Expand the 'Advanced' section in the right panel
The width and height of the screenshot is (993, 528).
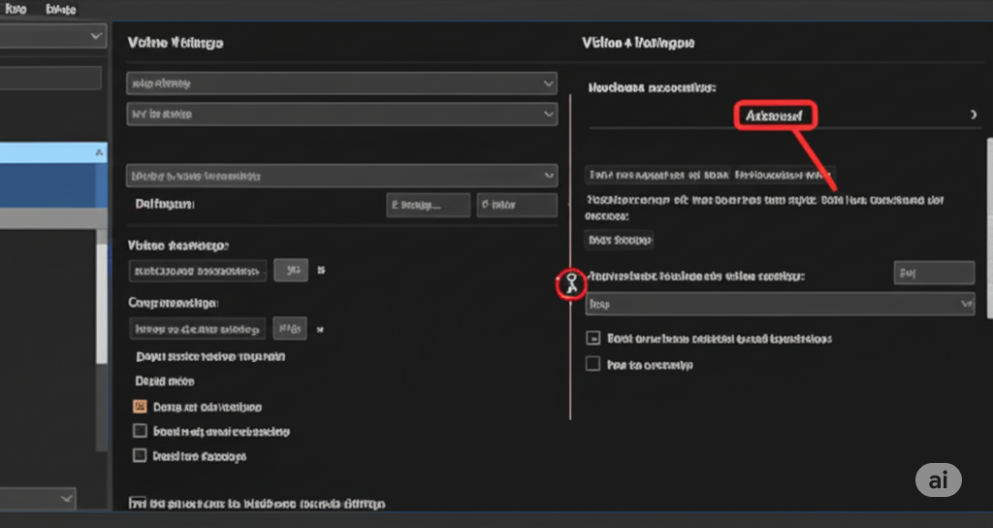pyautogui.click(x=776, y=115)
